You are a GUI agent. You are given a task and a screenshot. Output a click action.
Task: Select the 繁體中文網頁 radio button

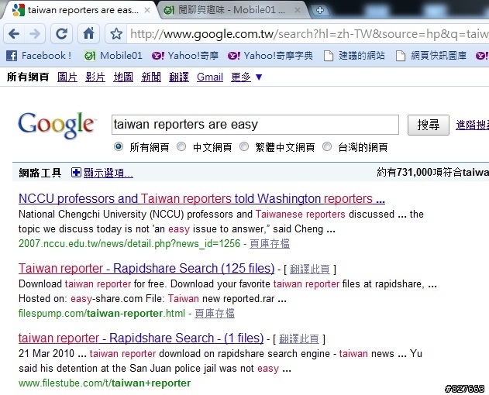[244, 146]
